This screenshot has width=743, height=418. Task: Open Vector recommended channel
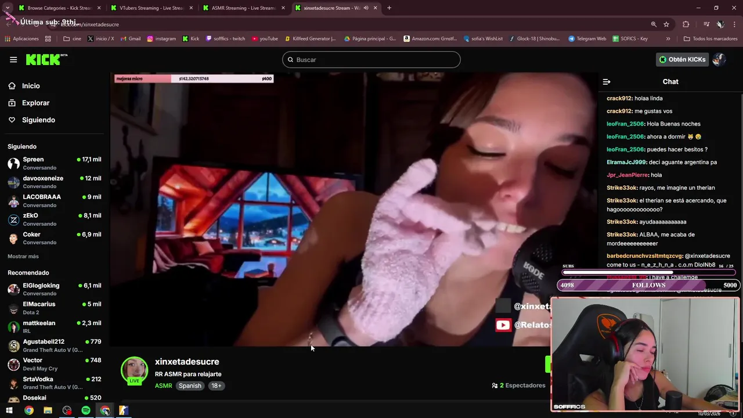[55, 364]
